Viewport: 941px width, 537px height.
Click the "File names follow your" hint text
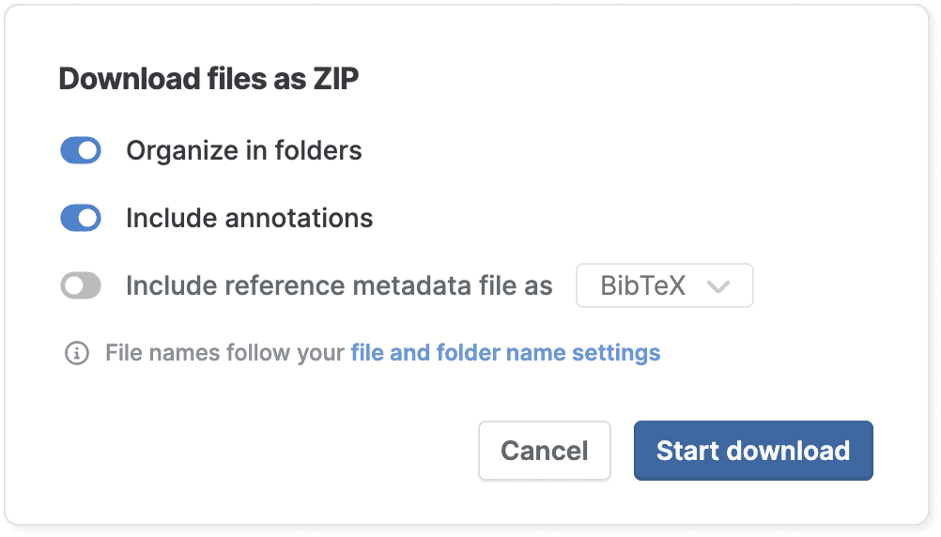(225, 353)
